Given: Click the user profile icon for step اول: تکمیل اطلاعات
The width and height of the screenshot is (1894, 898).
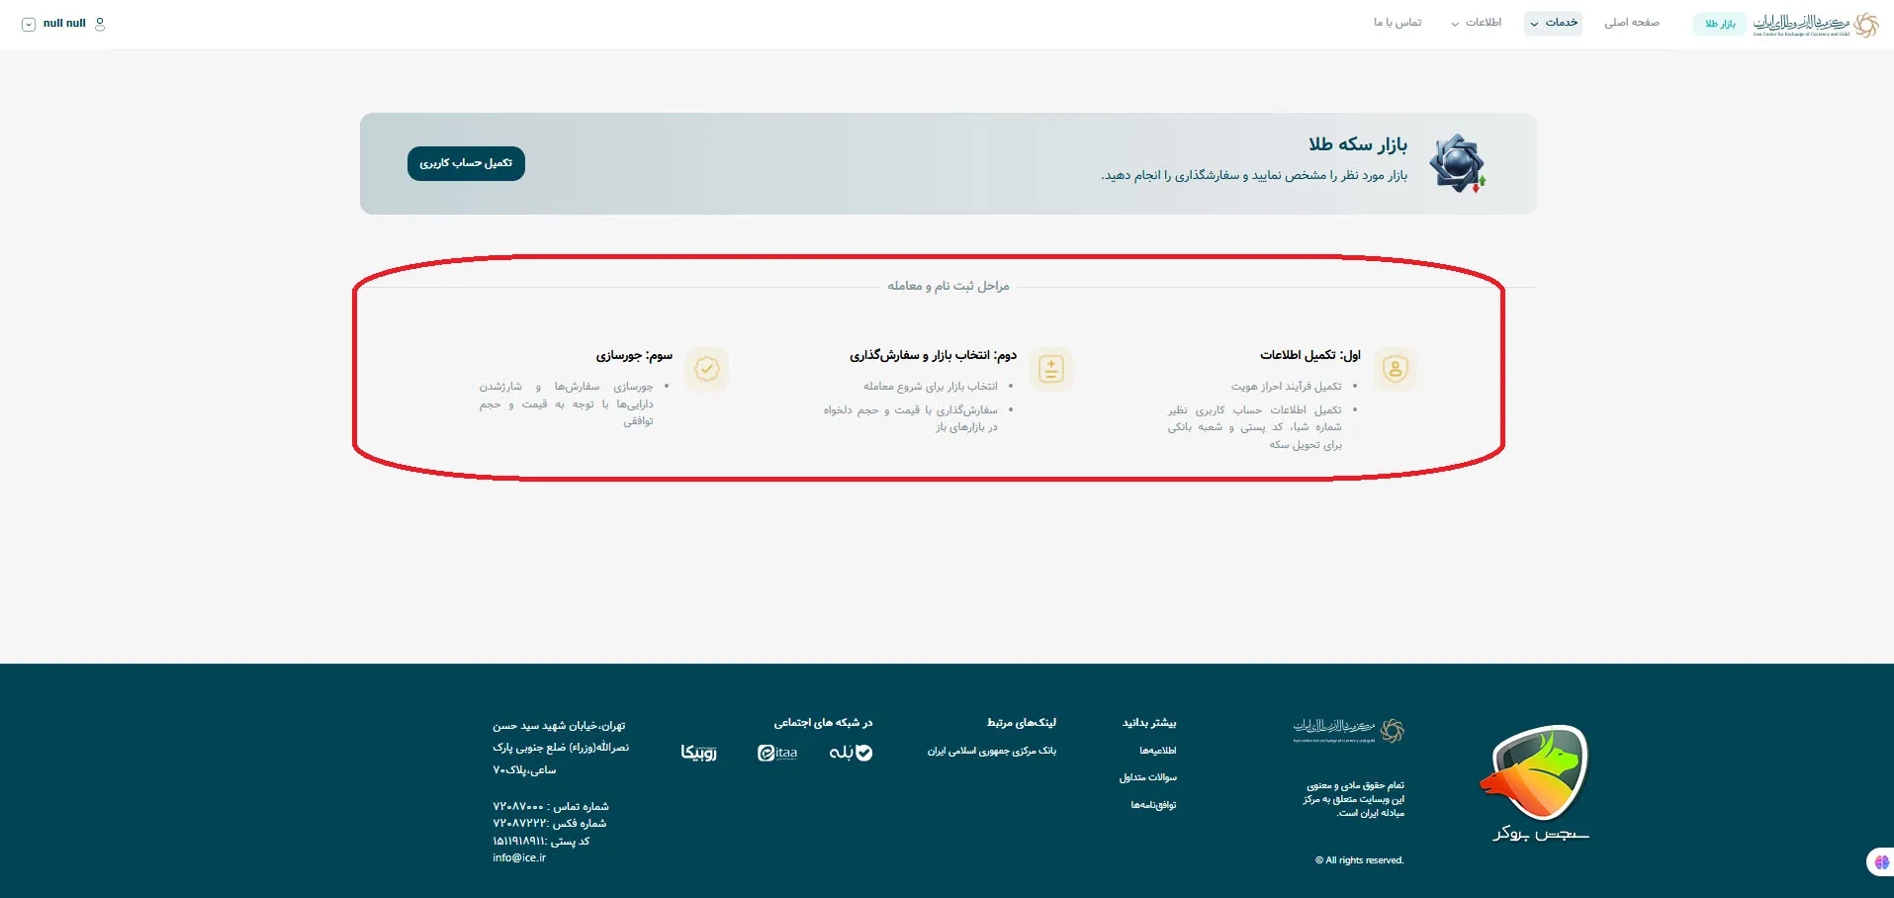Looking at the screenshot, I should (x=1396, y=369).
